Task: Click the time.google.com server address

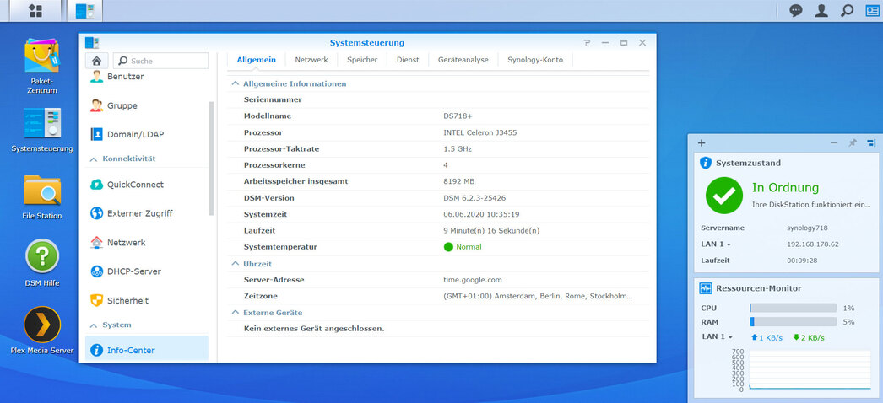Action: tap(473, 279)
